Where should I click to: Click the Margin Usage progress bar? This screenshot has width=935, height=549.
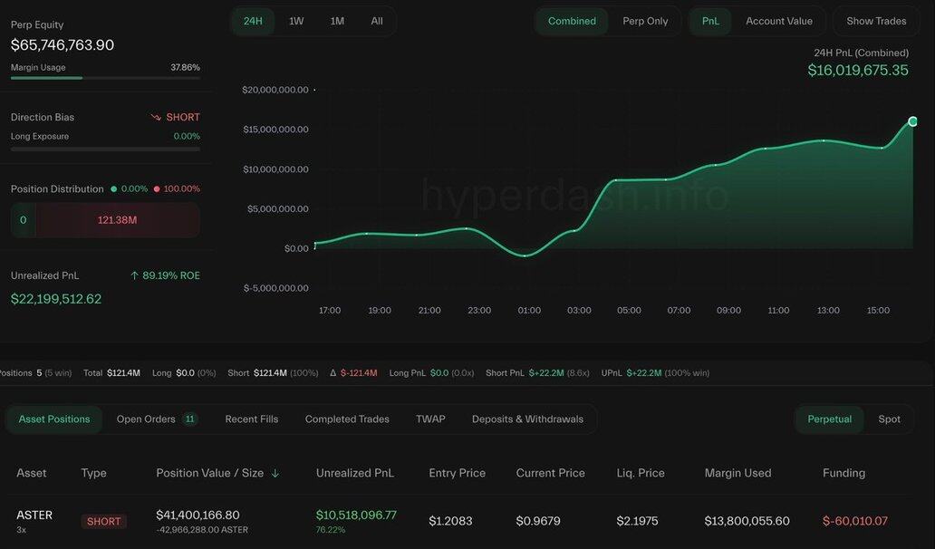105,78
